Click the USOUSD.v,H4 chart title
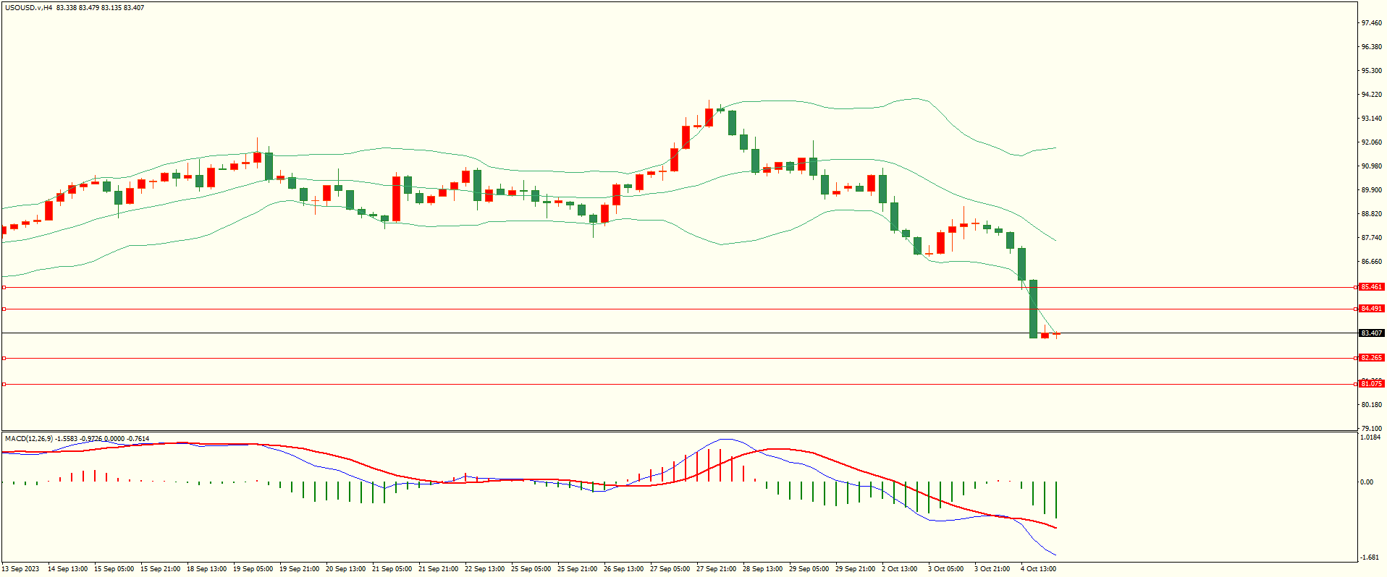 point(29,8)
